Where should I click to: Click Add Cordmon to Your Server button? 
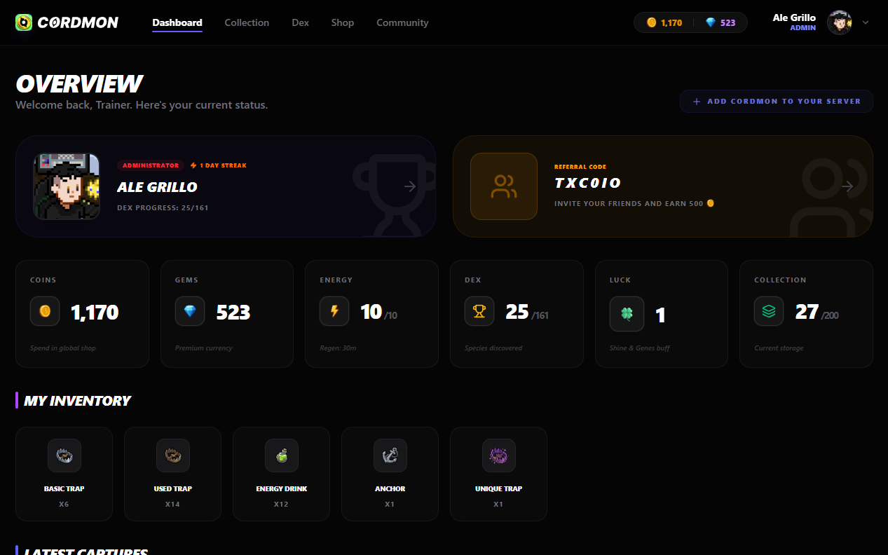tap(776, 101)
